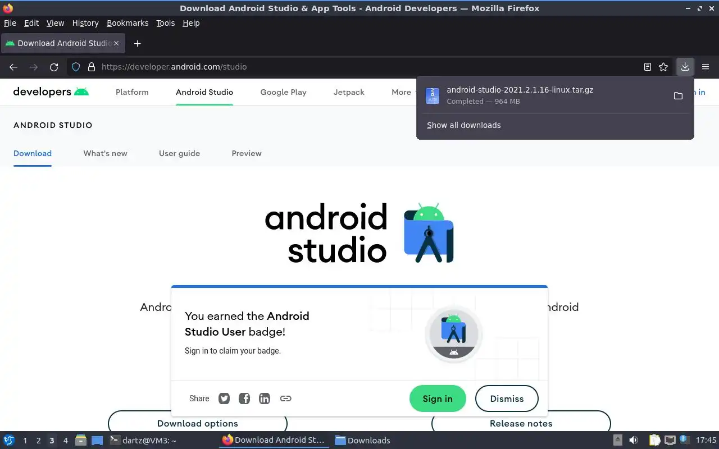Launch file manager from taskbar
Screen dimensions: 719x449
coord(80,440)
